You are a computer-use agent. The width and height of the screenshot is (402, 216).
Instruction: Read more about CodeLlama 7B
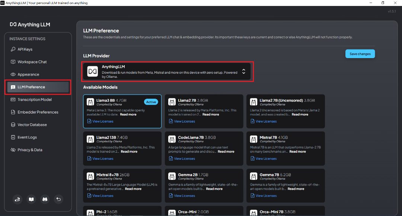(226, 152)
